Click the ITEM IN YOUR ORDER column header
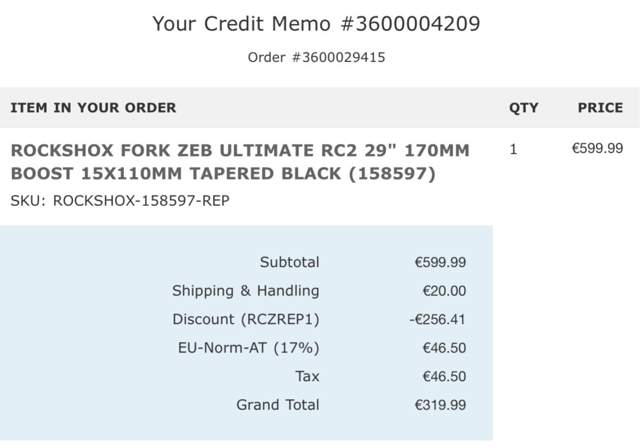 point(93,108)
